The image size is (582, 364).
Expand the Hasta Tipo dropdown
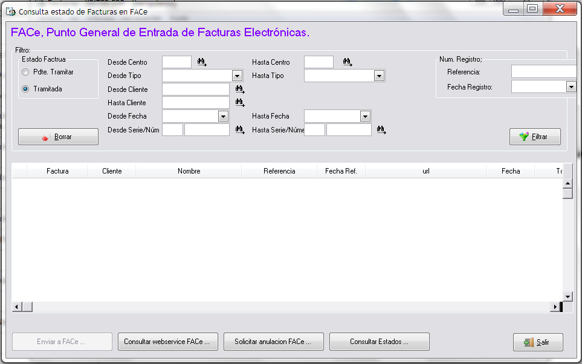[x=379, y=76]
